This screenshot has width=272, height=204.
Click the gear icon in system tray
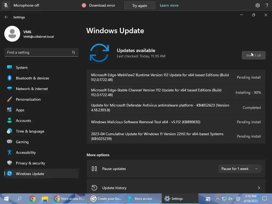point(238,199)
